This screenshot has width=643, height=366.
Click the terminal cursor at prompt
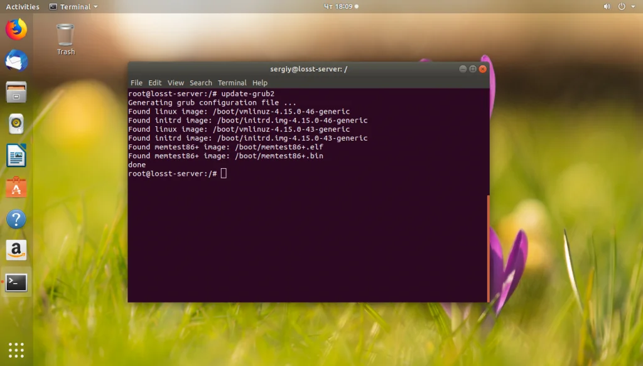(x=224, y=173)
